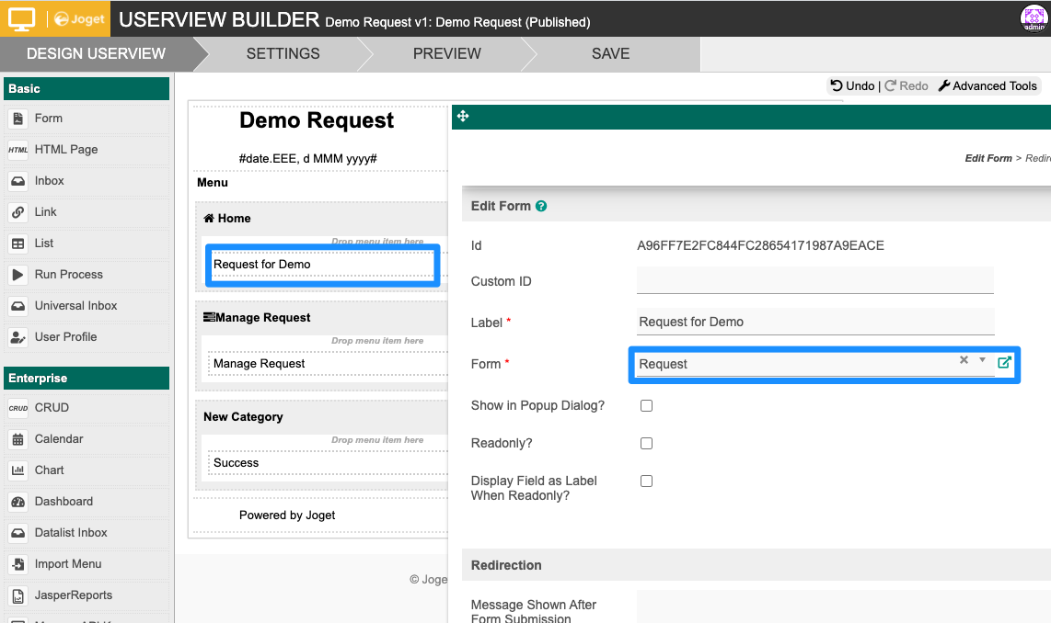Enable Show in Popup Dialog checkbox
The height and width of the screenshot is (623, 1051).
pyautogui.click(x=646, y=405)
